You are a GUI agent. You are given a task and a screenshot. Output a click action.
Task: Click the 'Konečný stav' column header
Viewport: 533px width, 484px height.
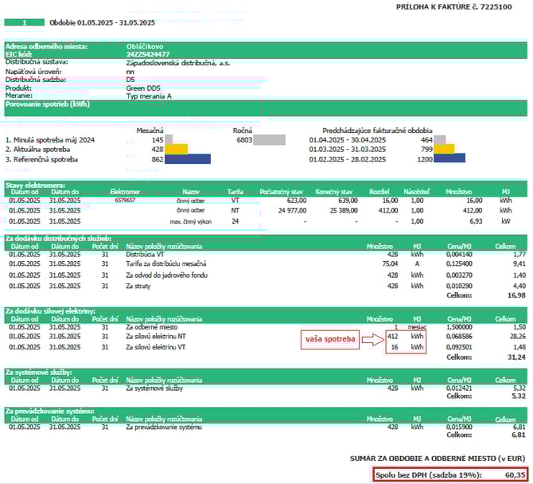(334, 192)
